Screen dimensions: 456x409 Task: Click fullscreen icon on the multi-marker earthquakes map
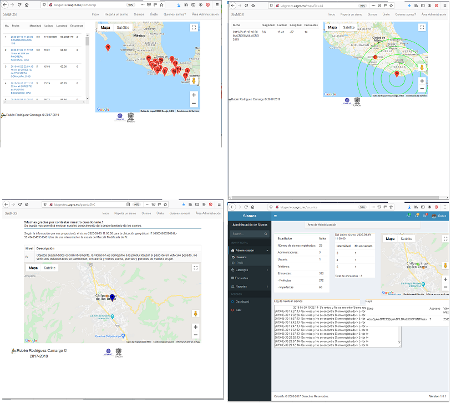[193, 27]
